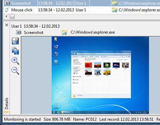Click 'User 1 13:58:34 - 12.02.2013' details header
Viewport: 160px width, 125px height.
click(x=35, y=26)
